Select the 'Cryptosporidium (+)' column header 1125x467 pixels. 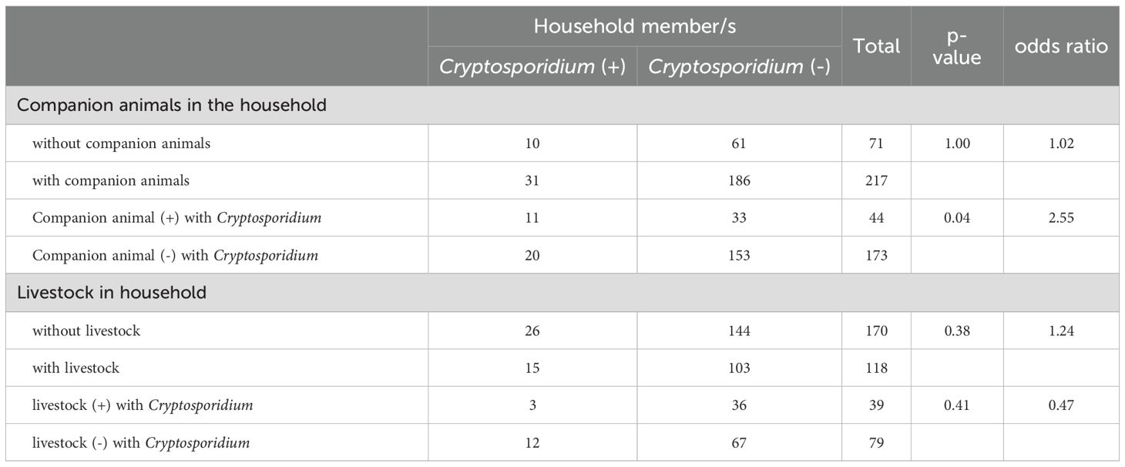(x=532, y=66)
